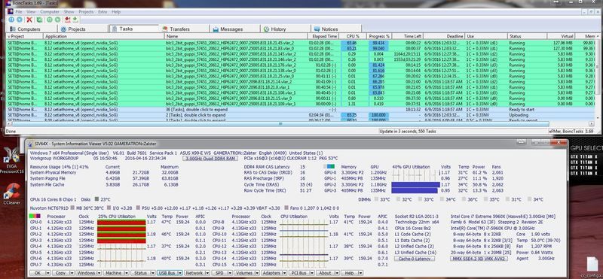Sort tasks by the Time Left column

coord(407,36)
